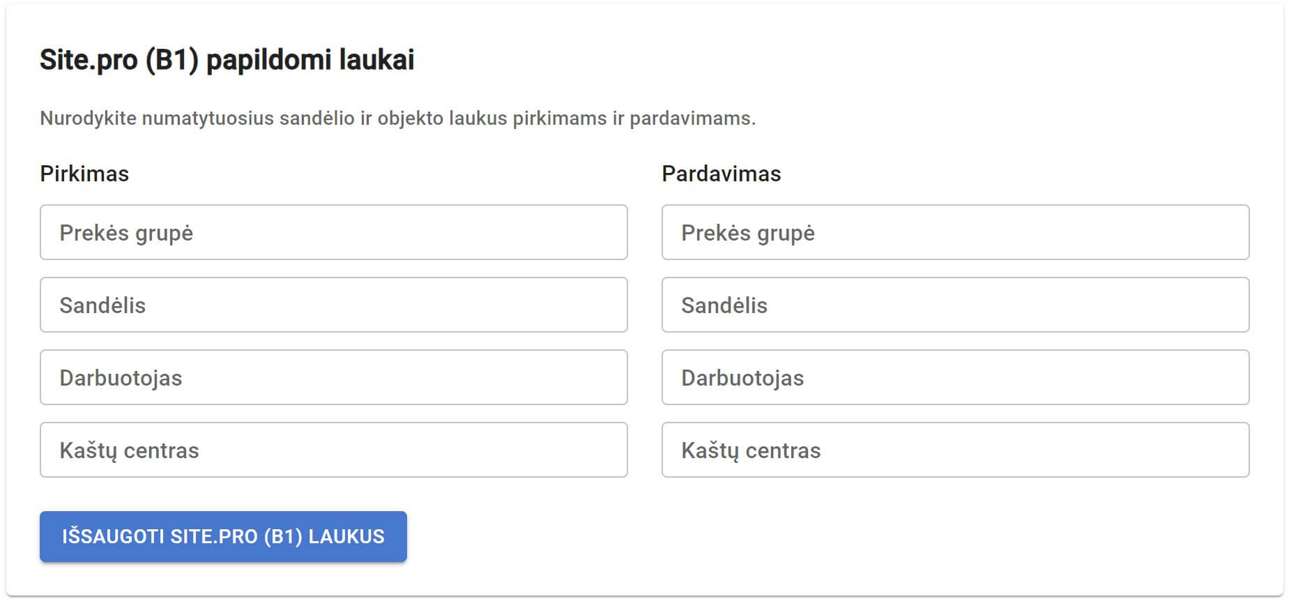Click the IŠSAUGOTI SITE.PRO (B1) LAUKUS button
The height and width of the screenshot is (599, 1289).
223,536
